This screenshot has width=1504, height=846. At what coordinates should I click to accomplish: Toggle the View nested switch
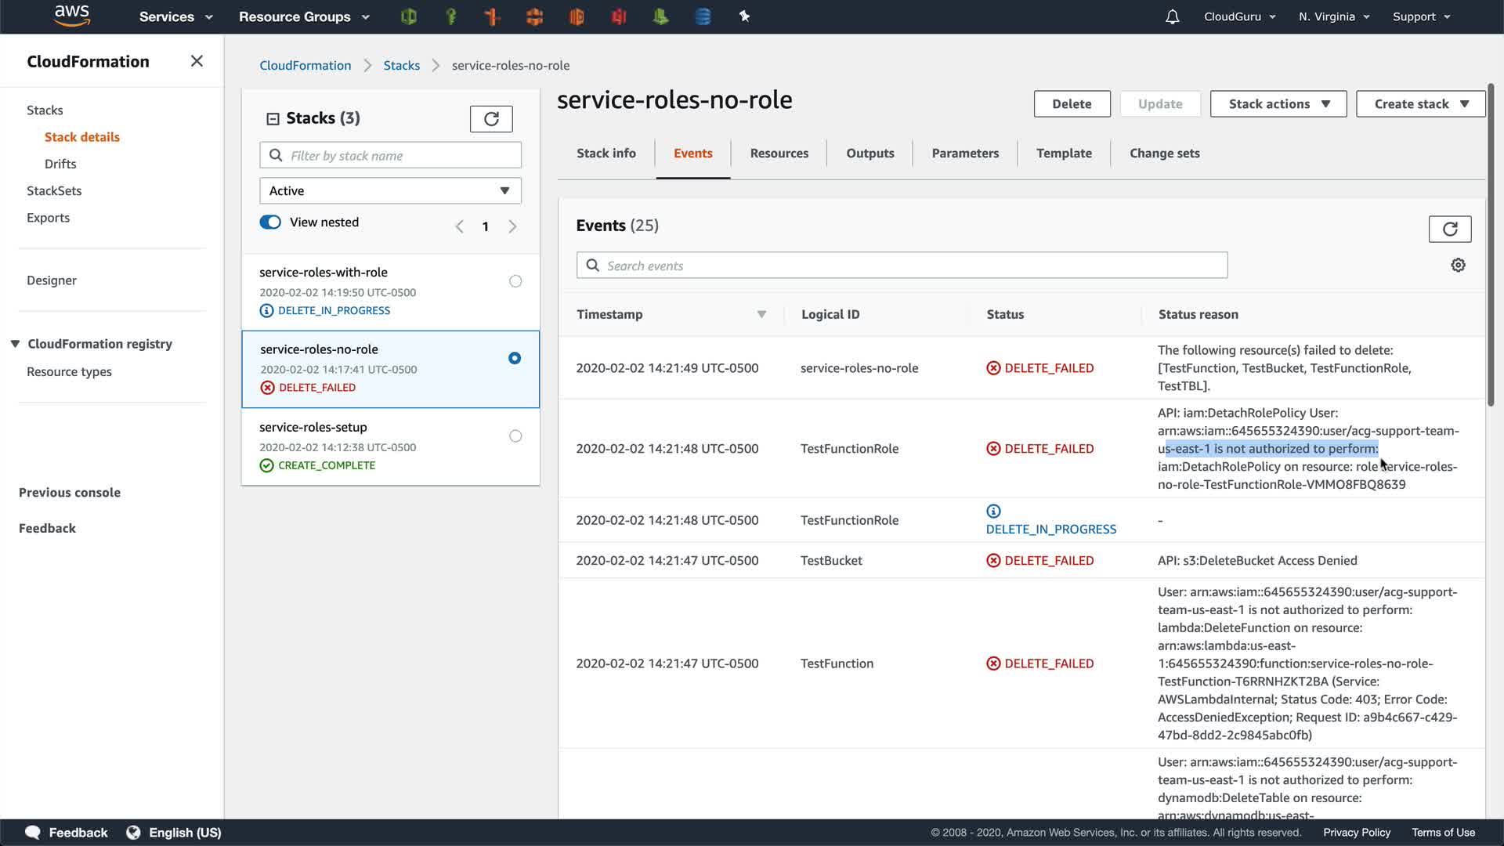point(270,222)
